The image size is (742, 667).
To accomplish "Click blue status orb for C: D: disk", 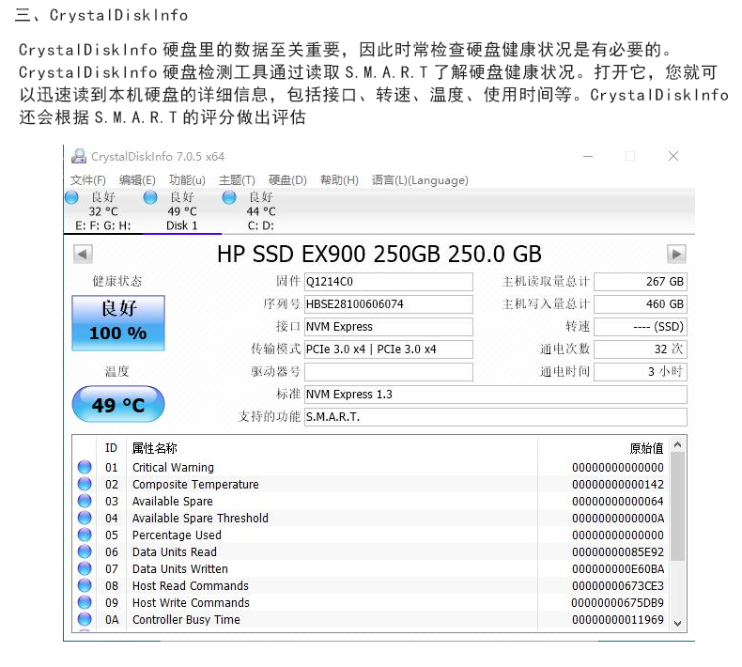I will coord(229,197).
